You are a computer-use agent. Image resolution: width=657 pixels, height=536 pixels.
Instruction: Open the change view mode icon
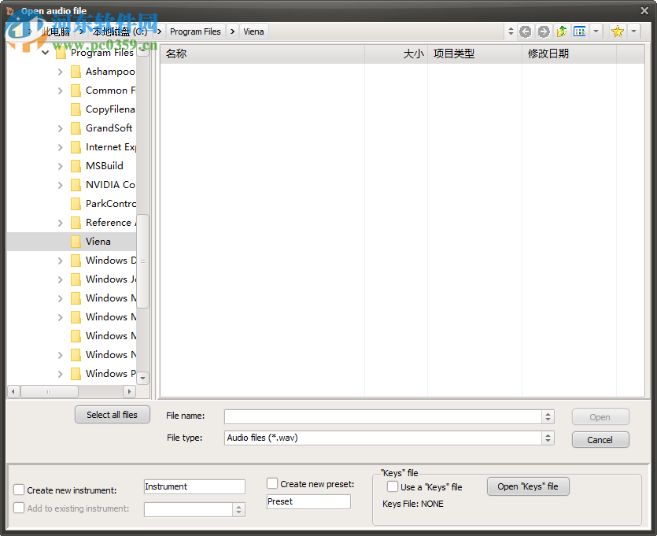580,31
